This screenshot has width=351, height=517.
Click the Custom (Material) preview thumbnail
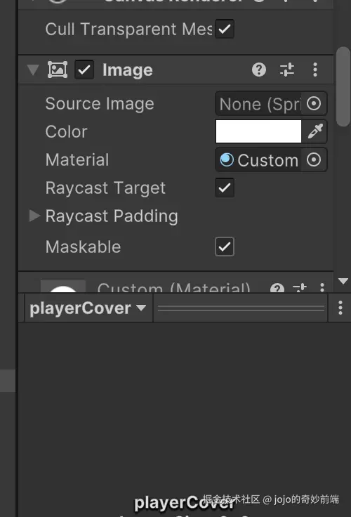pos(63,287)
